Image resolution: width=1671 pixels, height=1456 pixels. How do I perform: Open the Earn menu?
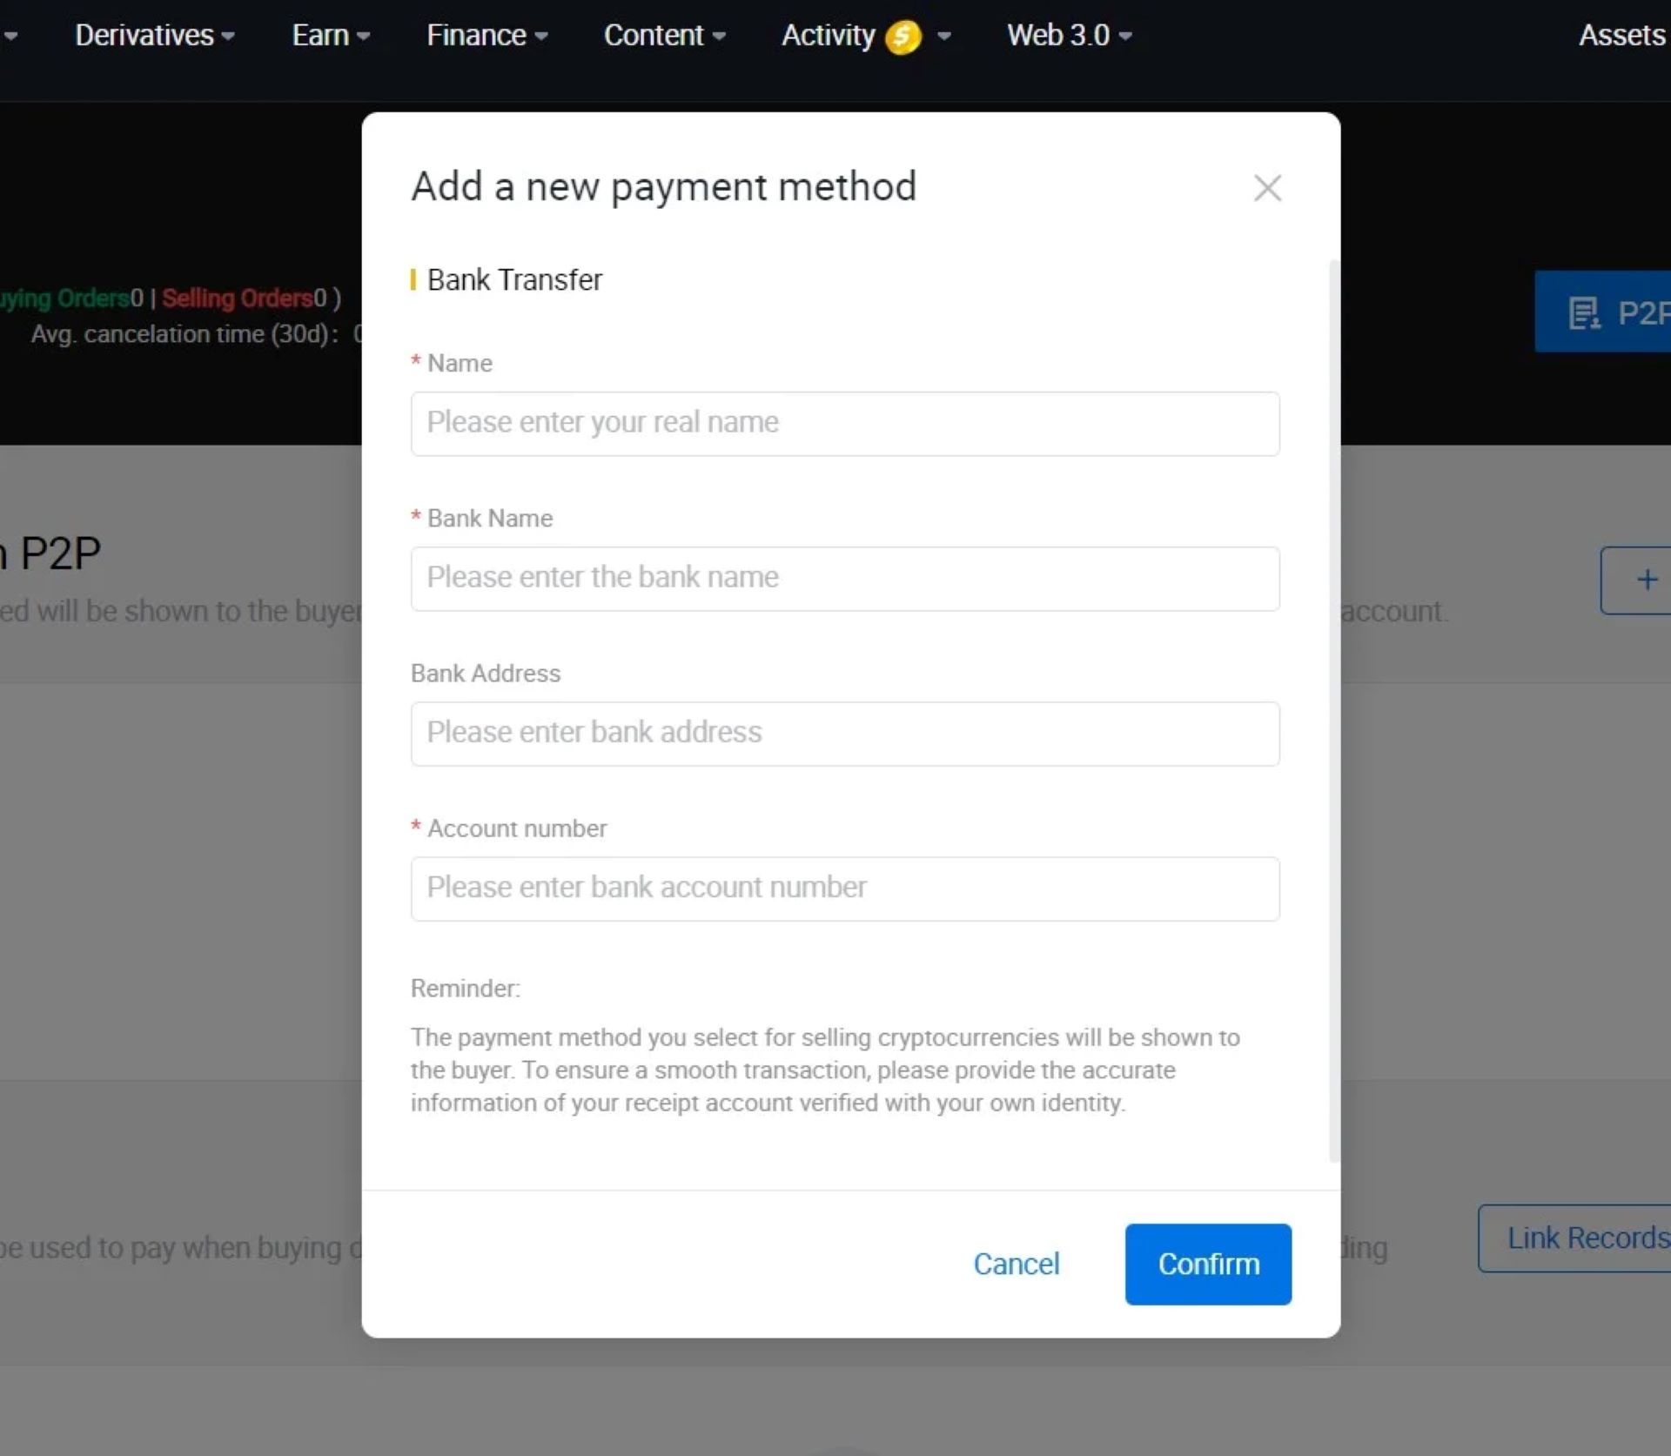(x=331, y=36)
